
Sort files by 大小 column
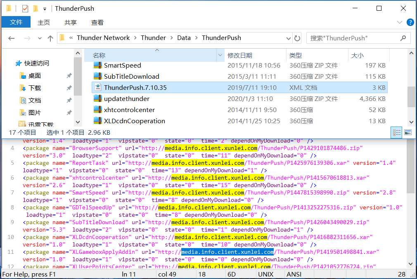pos(357,56)
